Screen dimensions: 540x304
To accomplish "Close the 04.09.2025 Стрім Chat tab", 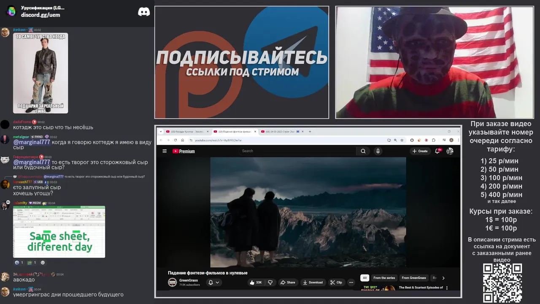I will coord(303,131).
